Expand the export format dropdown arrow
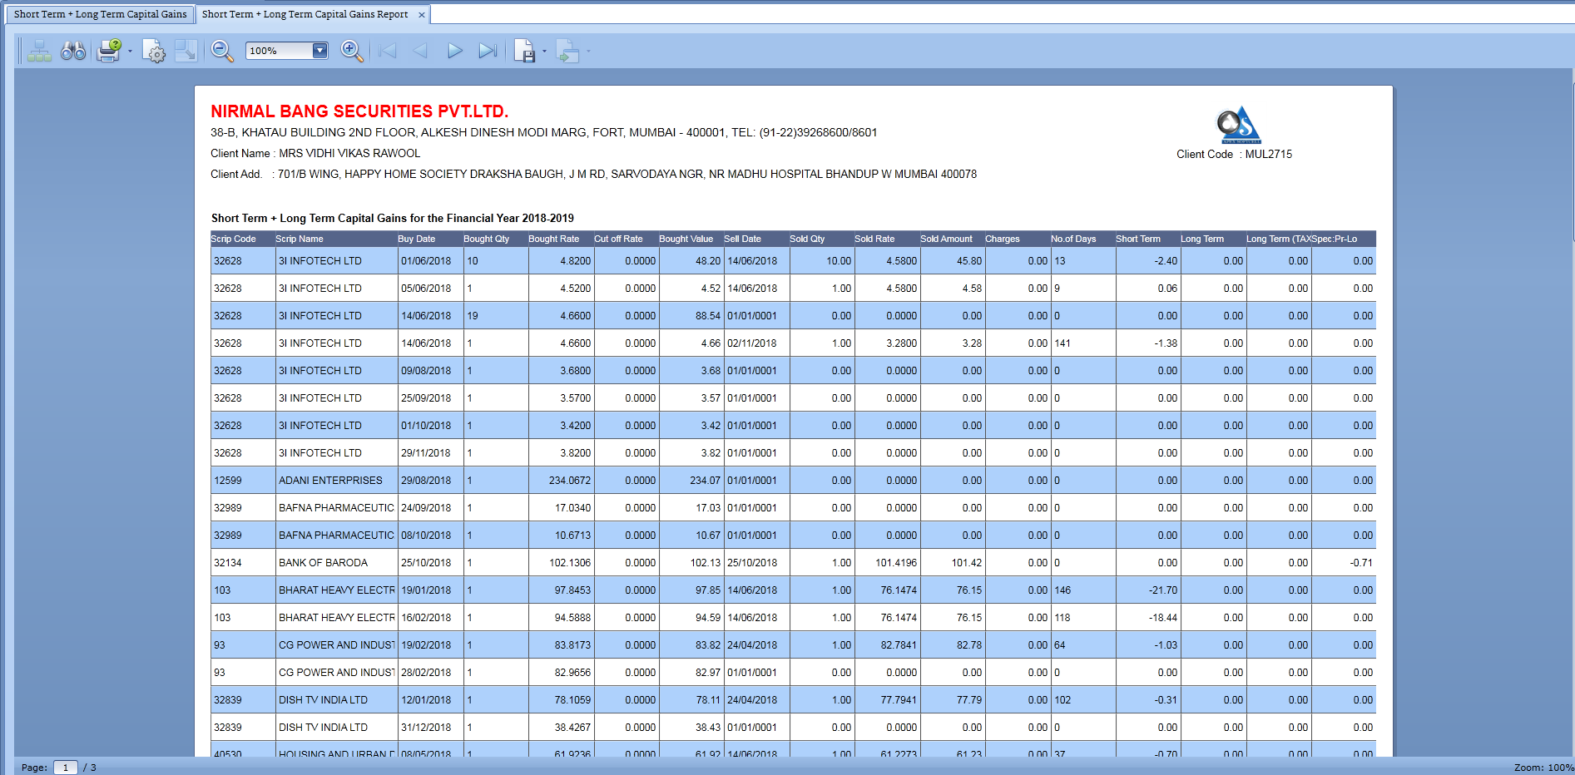The width and height of the screenshot is (1575, 775). (x=545, y=52)
